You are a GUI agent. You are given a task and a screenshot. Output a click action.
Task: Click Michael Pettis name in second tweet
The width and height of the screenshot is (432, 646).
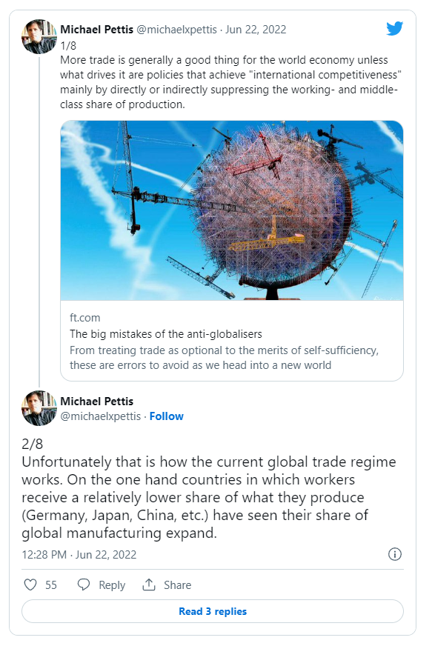click(97, 402)
